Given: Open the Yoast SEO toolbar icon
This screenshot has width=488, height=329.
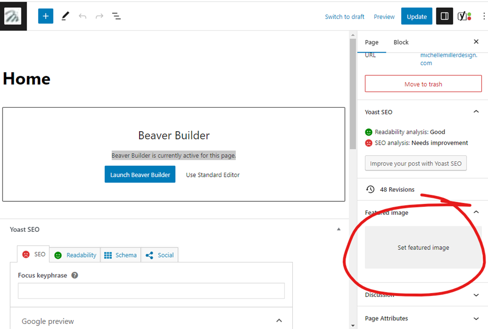Looking at the screenshot, I should pos(464,16).
